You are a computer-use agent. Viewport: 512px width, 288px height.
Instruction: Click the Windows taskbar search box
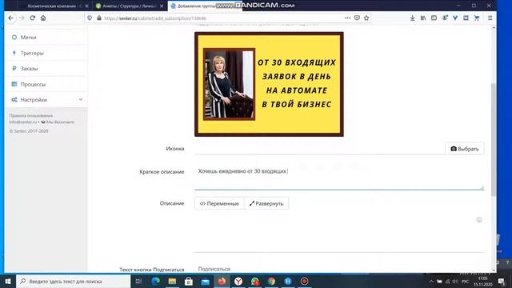tap(73, 281)
